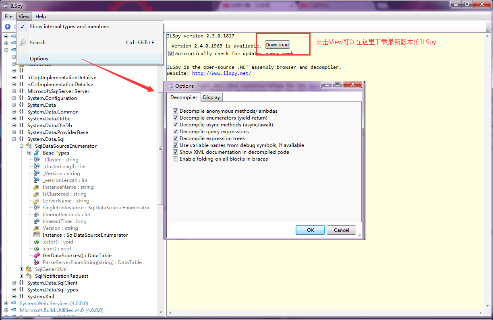Choose Search from the View menu
This screenshot has width=493, height=320.
[x=90, y=43]
